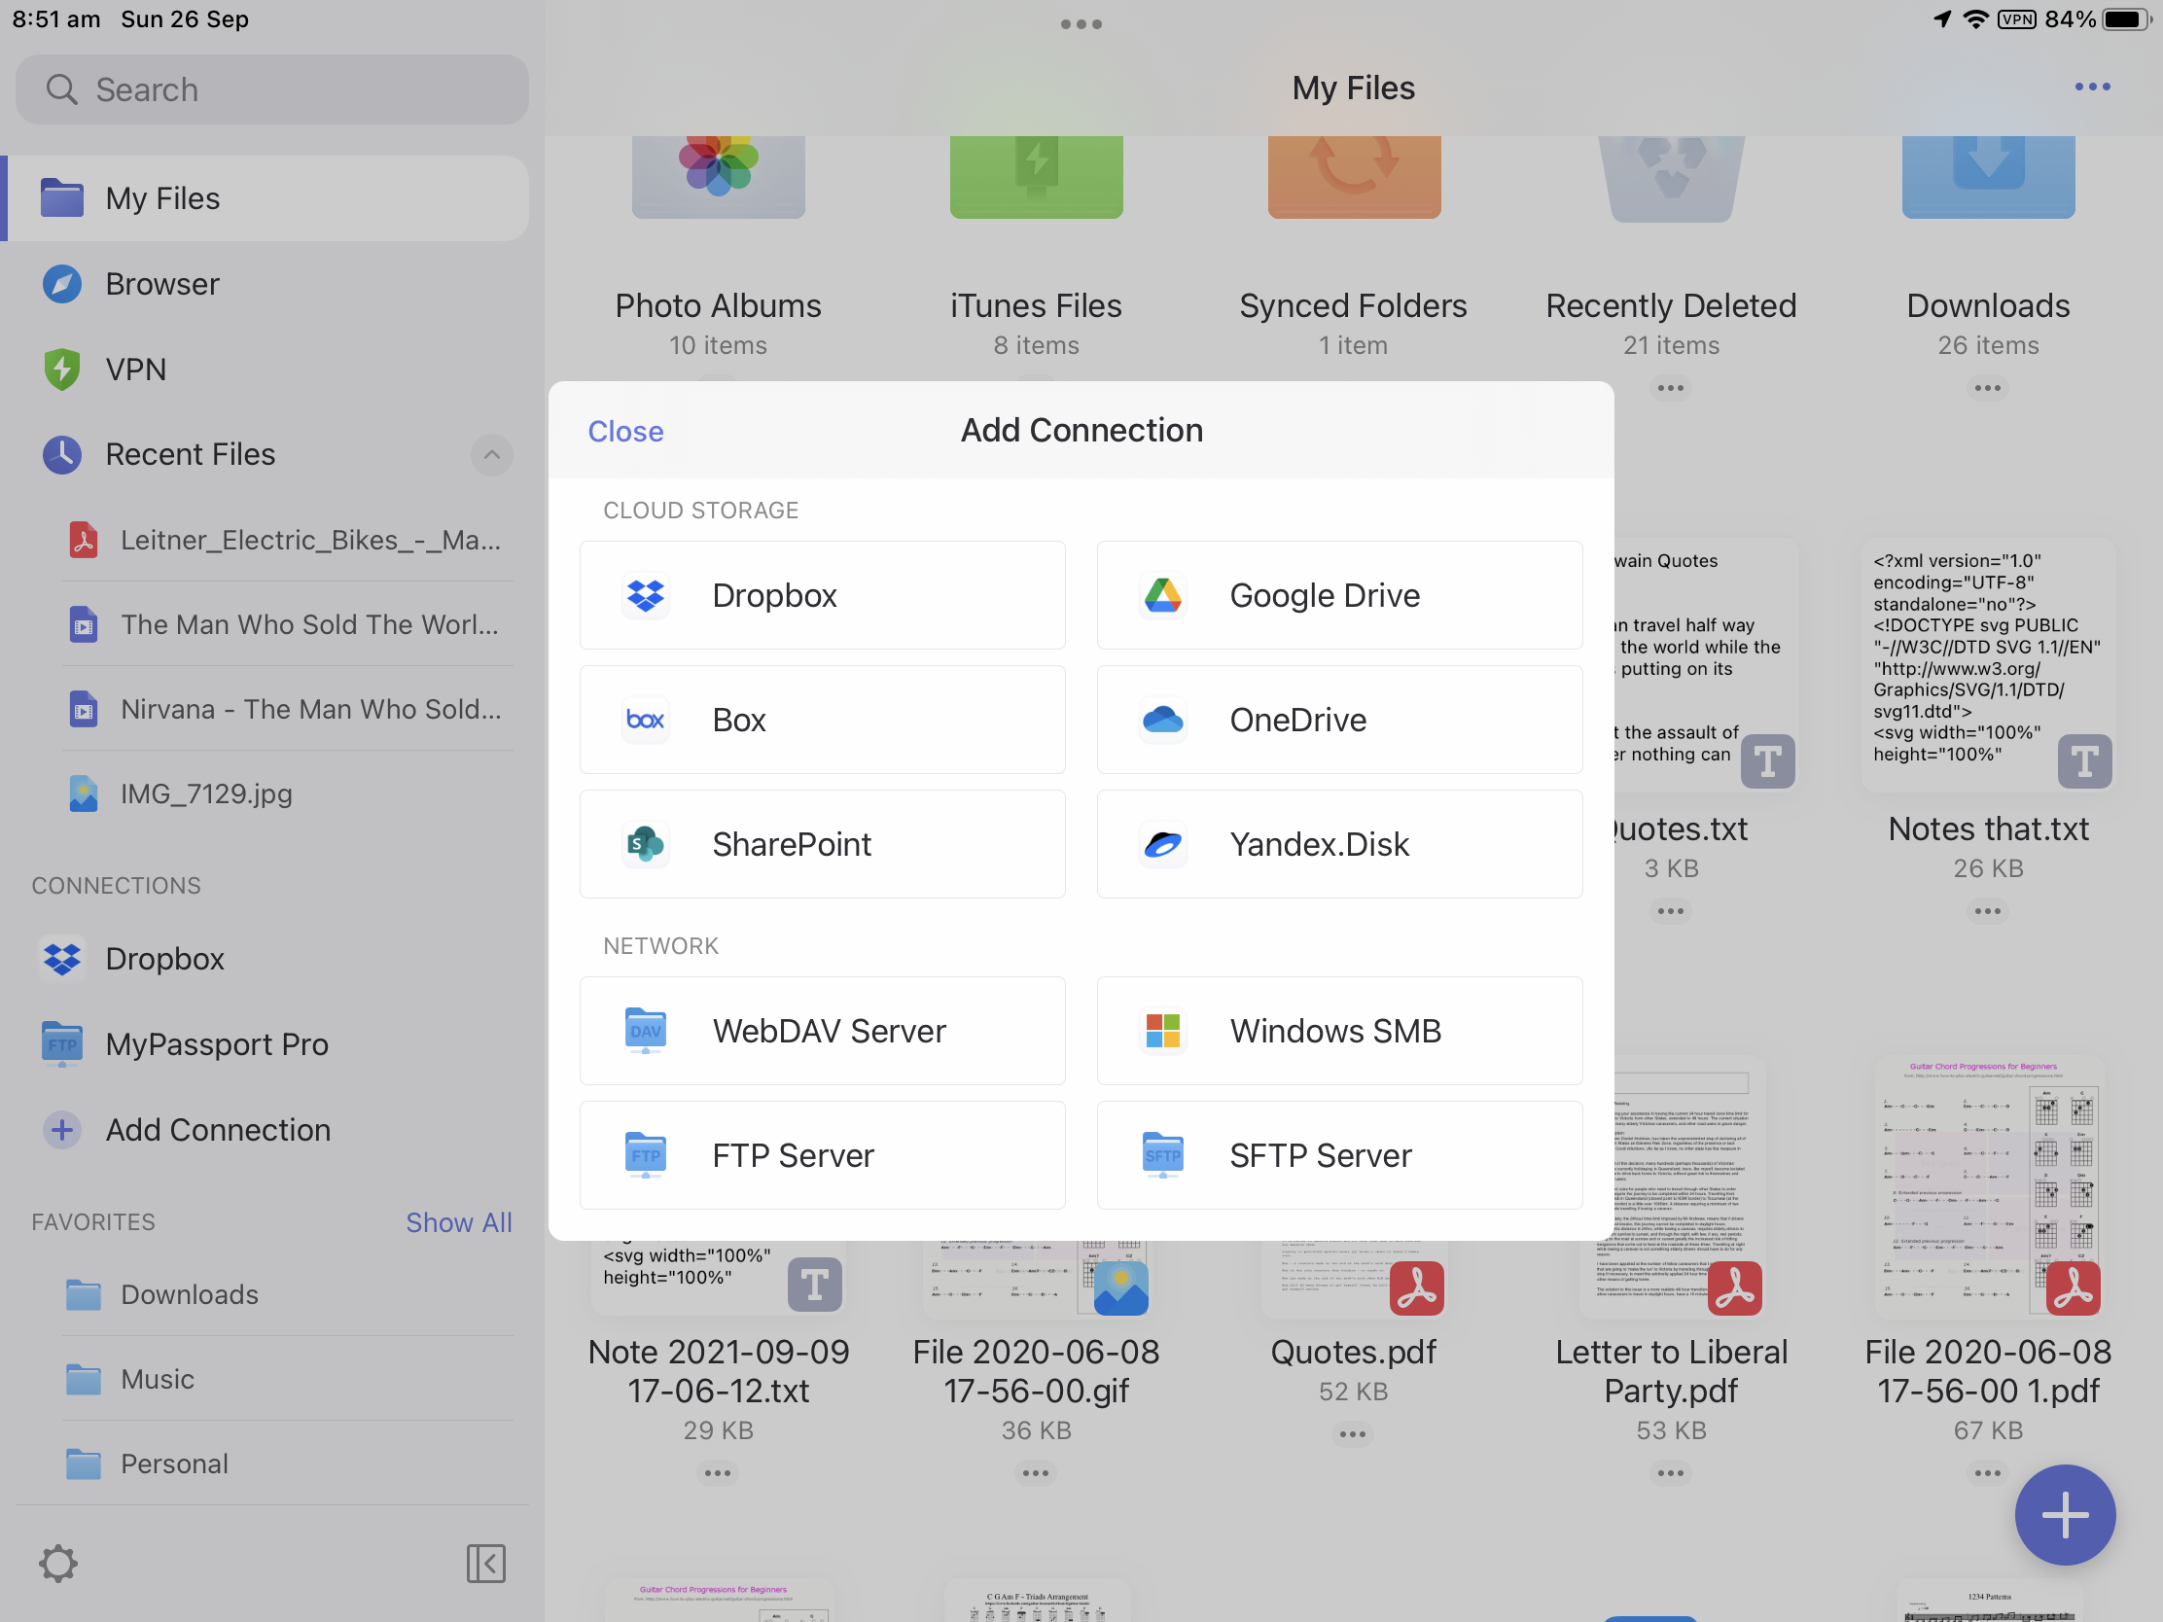Select Box cloud storage option
Viewport: 2163px width, 1622px height.
click(x=822, y=720)
